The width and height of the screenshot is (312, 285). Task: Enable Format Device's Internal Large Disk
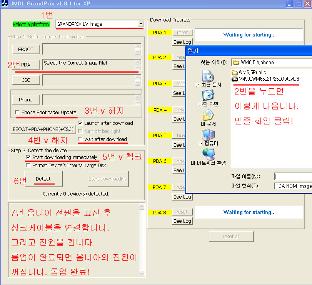coord(28,165)
